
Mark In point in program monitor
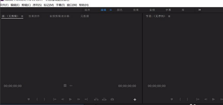(180, 99)
